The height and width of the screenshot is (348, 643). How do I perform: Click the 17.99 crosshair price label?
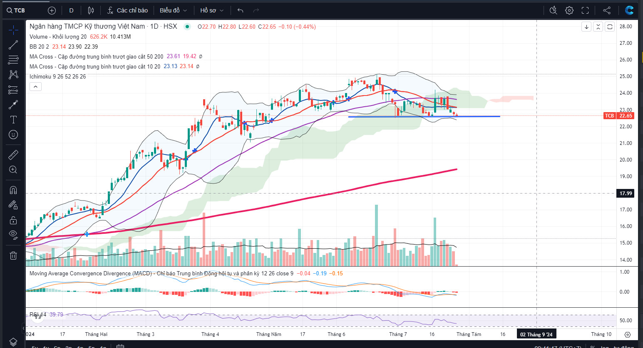tap(626, 194)
